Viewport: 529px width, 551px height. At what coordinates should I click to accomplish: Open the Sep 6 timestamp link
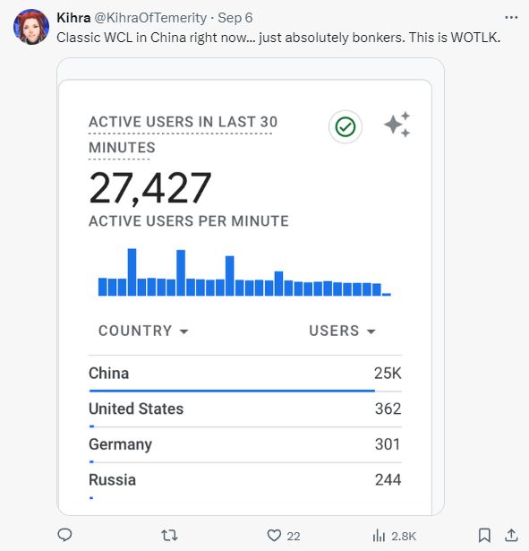tap(235, 18)
